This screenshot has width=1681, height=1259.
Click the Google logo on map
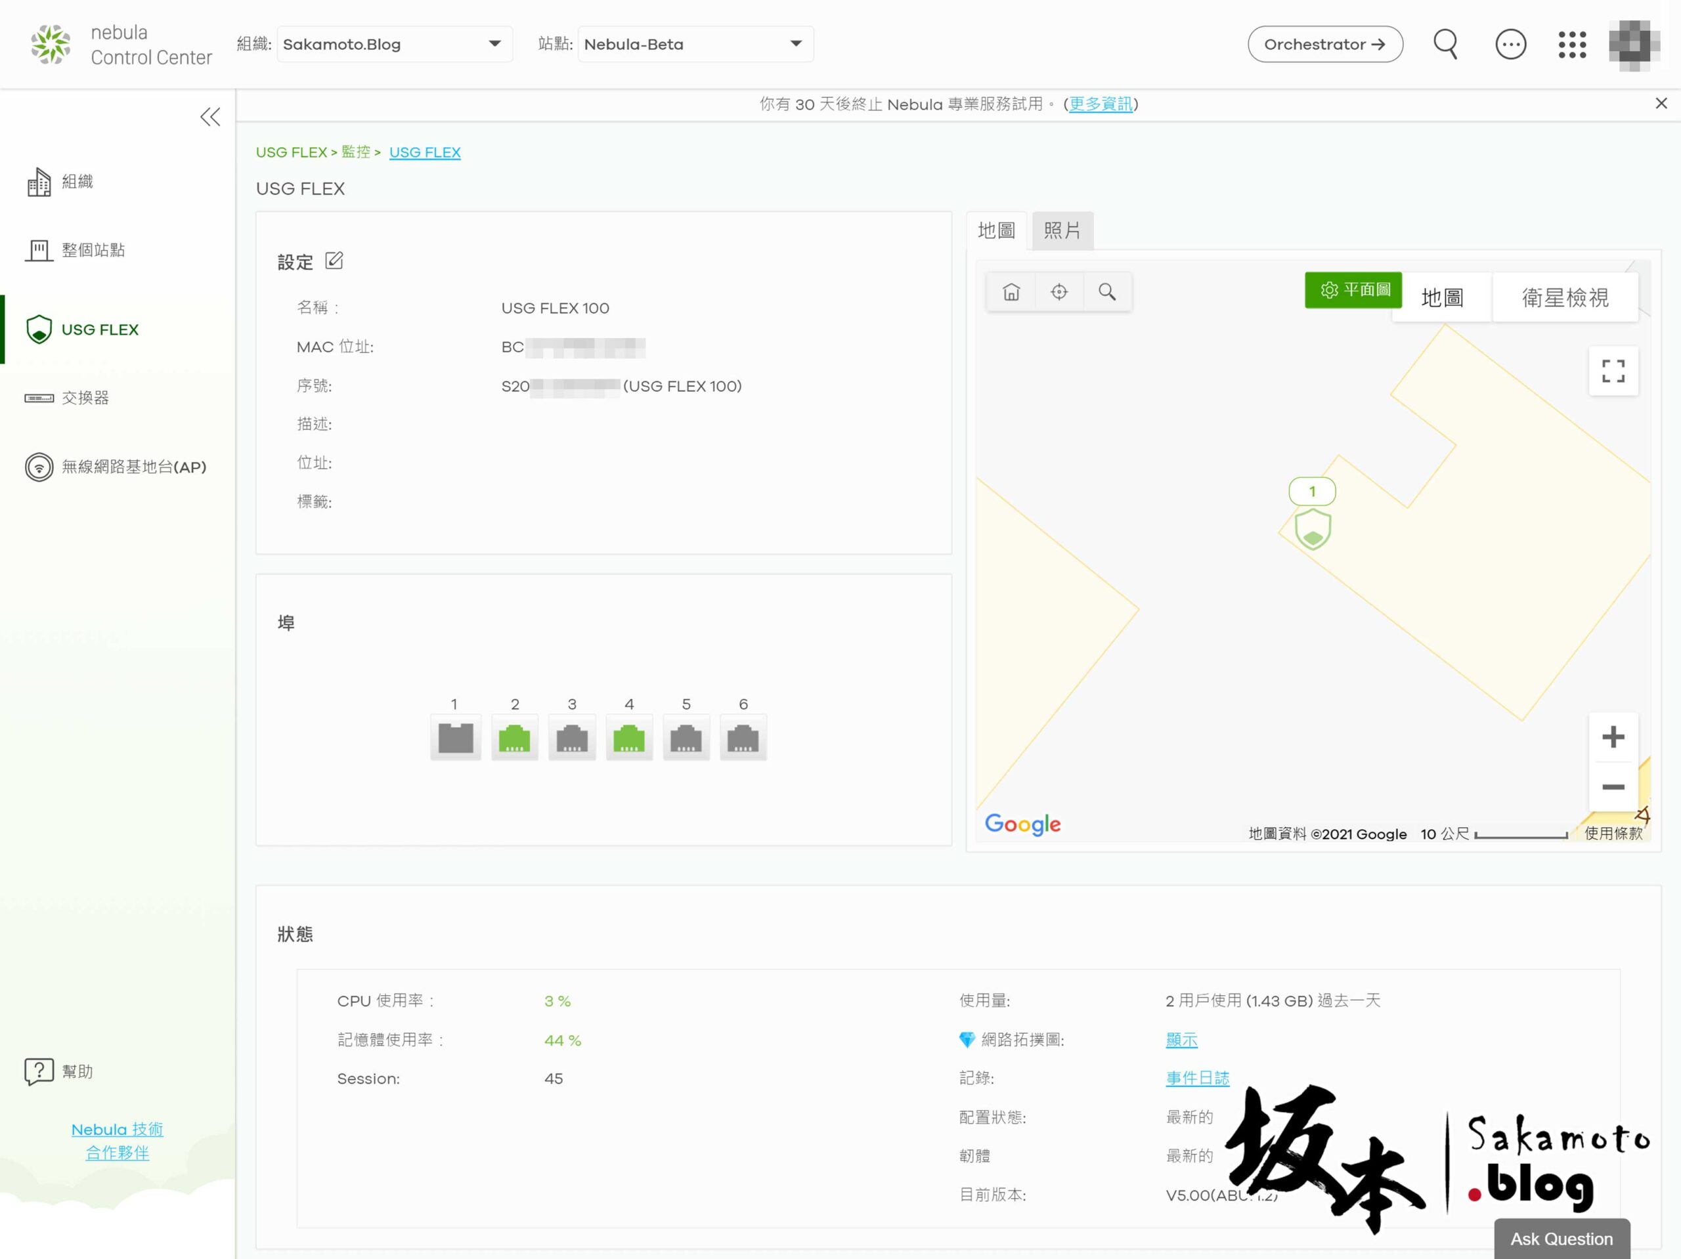point(1022,824)
